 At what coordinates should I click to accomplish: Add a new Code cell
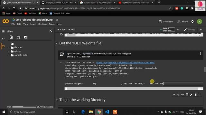point(61,30)
